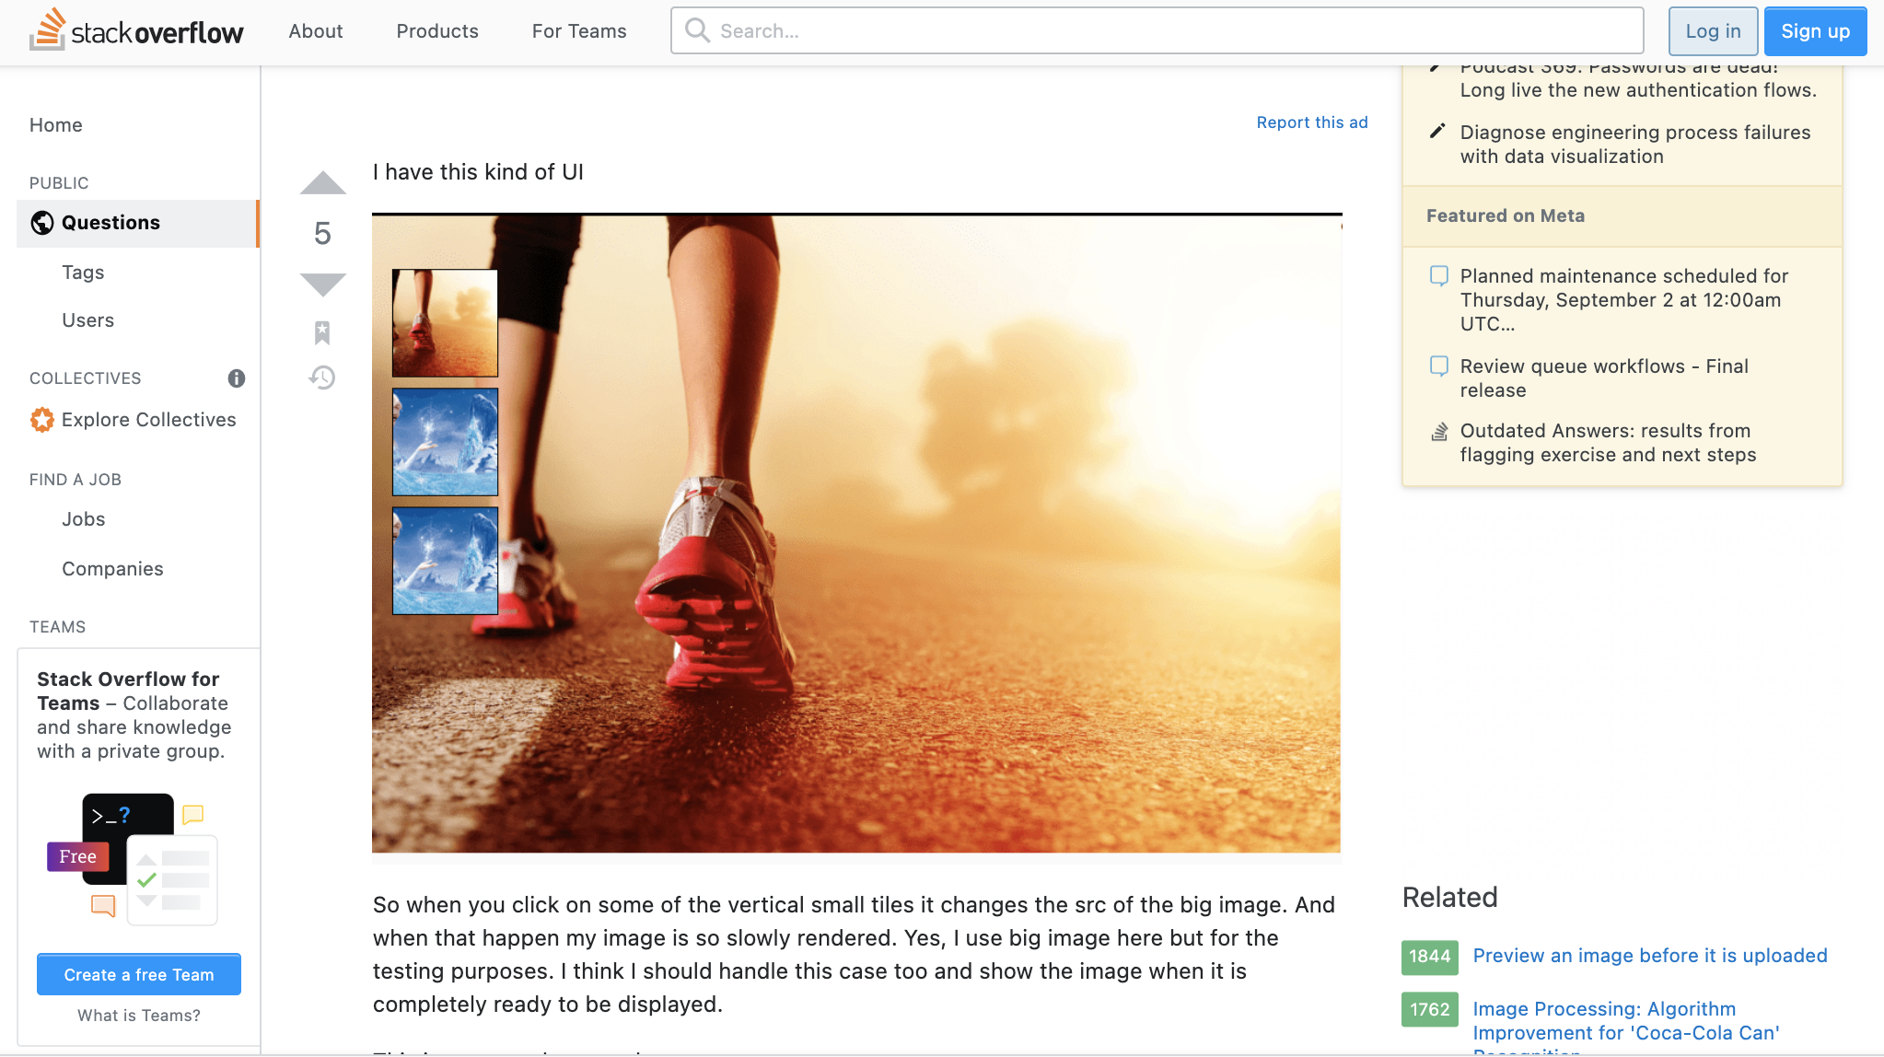Bookmark this question

click(x=322, y=332)
